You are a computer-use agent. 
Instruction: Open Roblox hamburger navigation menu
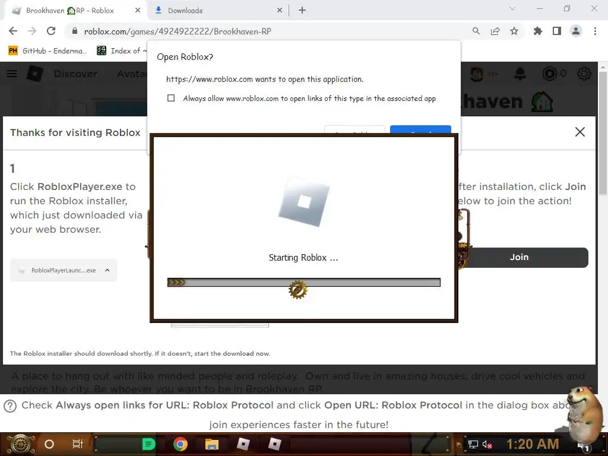(x=12, y=73)
